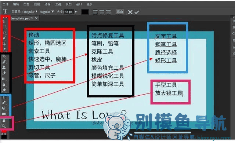Align text center

[x=102, y=12]
